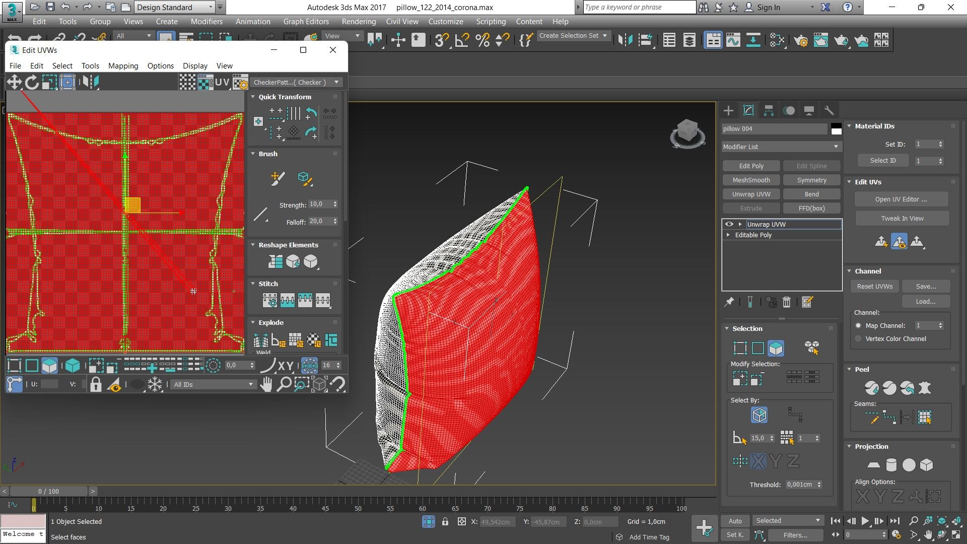Open the Modifier List dropdown

tap(781, 147)
